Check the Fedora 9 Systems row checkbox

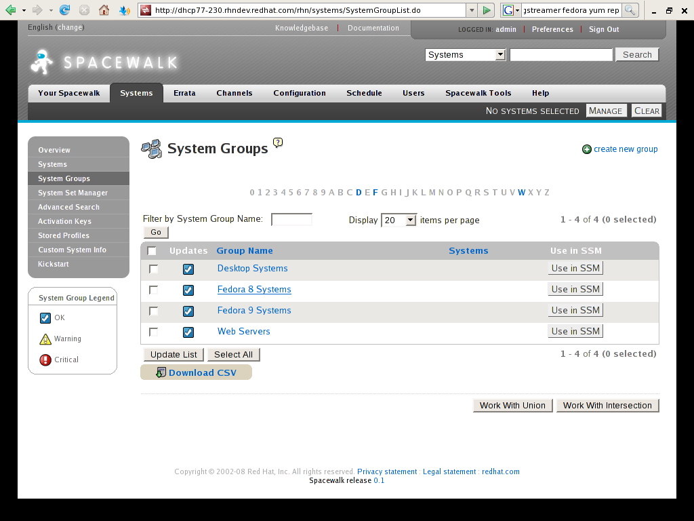tap(154, 311)
